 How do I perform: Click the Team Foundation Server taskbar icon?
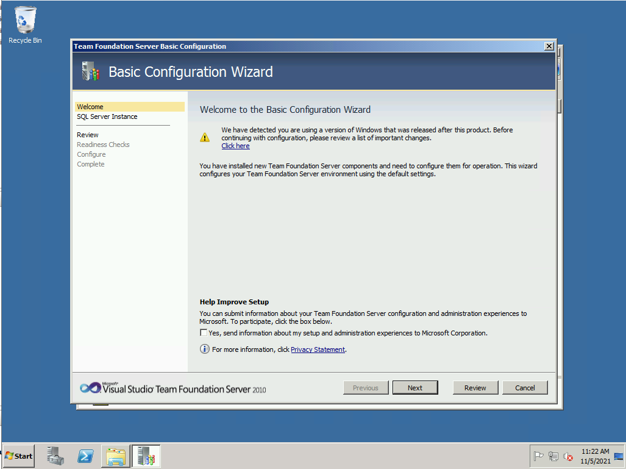146,456
